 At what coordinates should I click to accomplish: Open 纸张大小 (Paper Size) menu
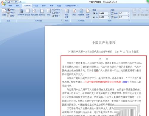point(42,13)
